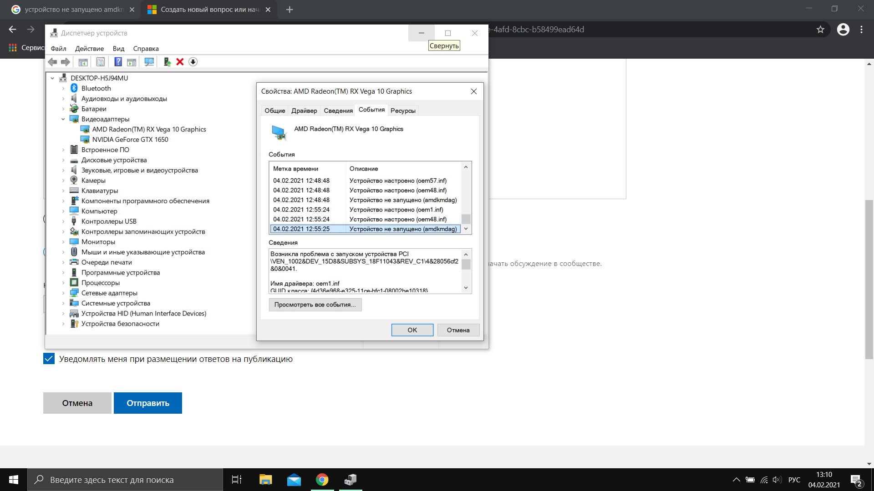Image resolution: width=874 pixels, height=491 pixels.
Task: Click Device Manager icon on taskbar
Action: point(351,480)
